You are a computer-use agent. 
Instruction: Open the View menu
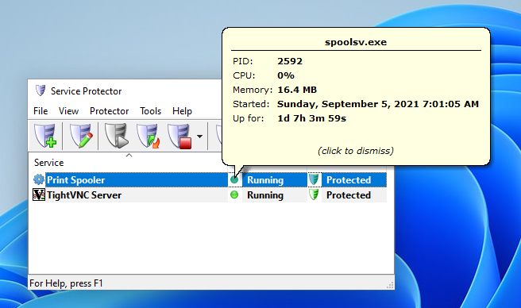(x=68, y=111)
